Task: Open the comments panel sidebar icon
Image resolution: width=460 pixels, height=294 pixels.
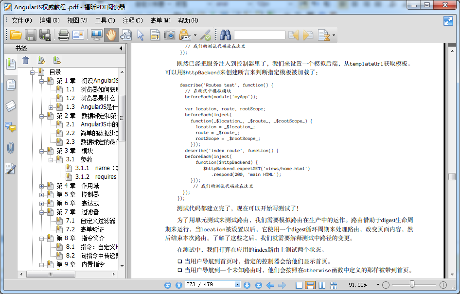Action: click(x=11, y=127)
